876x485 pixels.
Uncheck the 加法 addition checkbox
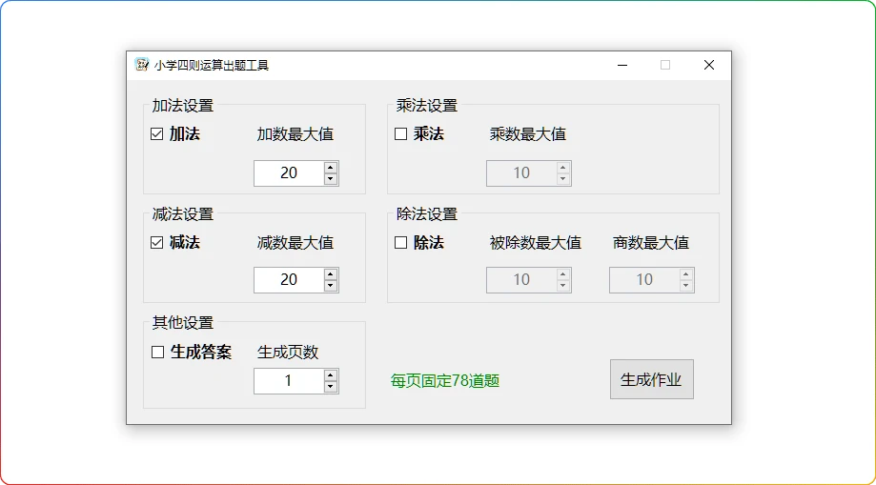[x=157, y=134]
